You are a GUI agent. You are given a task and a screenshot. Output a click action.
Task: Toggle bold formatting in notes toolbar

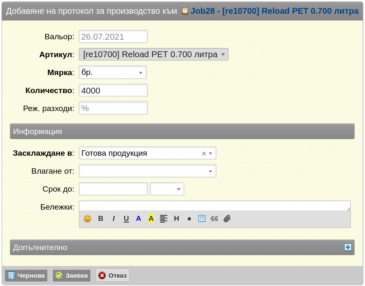(101, 218)
